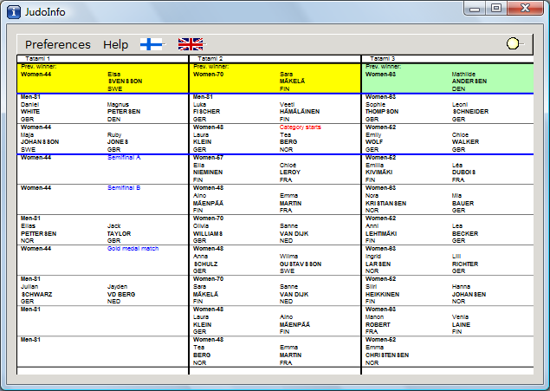
Task: Minimize the JudoInfo window
Action: pyautogui.click(x=475, y=8)
